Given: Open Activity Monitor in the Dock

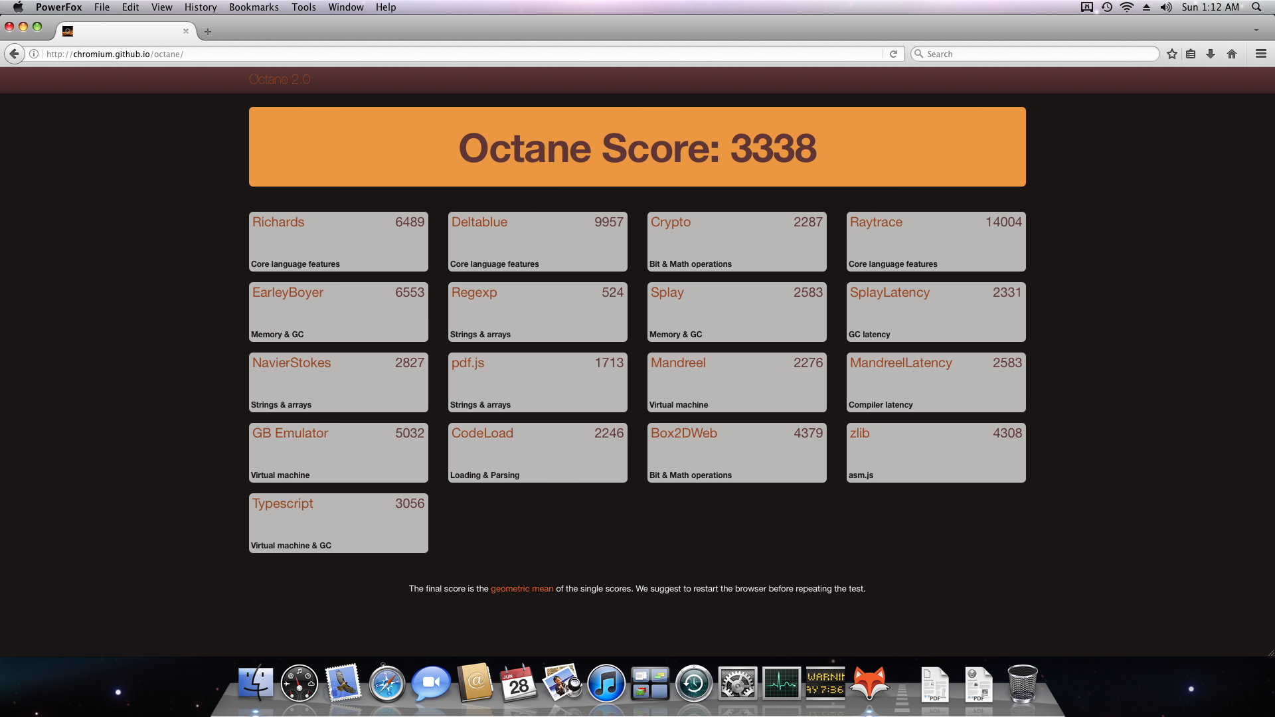Looking at the screenshot, I should (x=782, y=683).
